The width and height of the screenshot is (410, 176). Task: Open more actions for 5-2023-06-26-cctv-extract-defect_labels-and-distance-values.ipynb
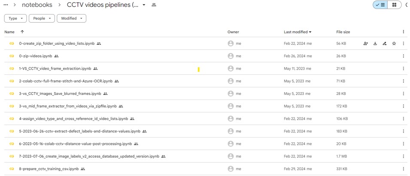coord(404,131)
